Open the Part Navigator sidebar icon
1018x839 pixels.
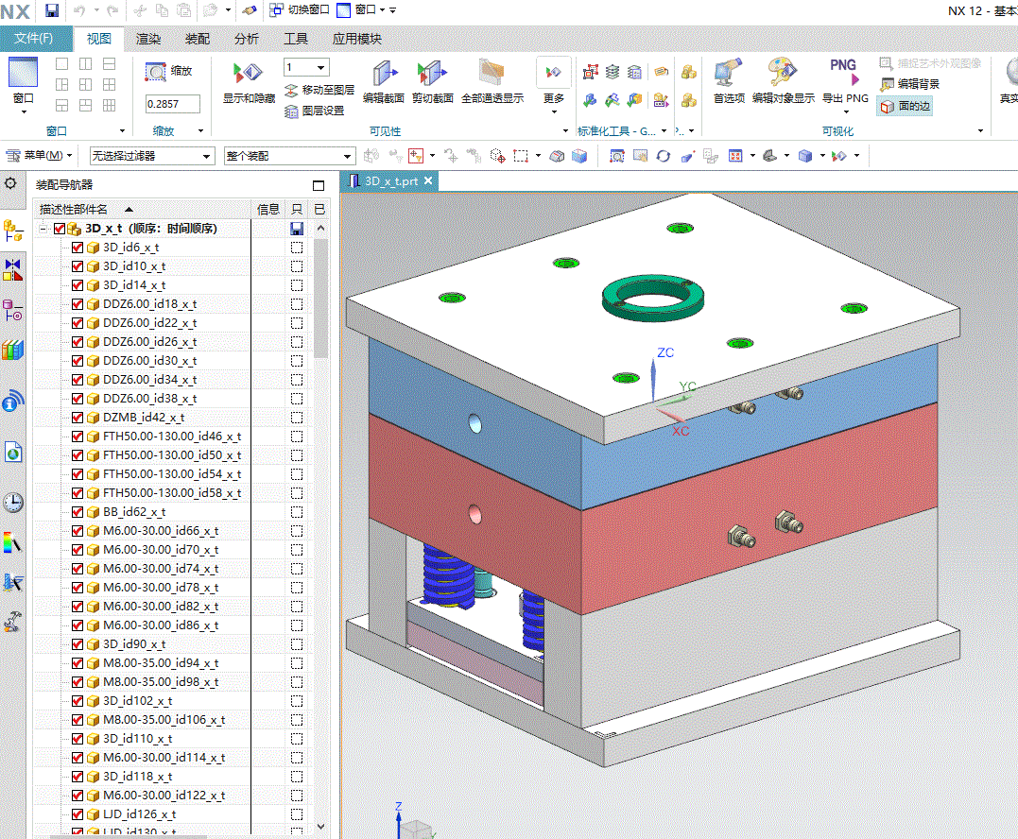pos(13,311)
